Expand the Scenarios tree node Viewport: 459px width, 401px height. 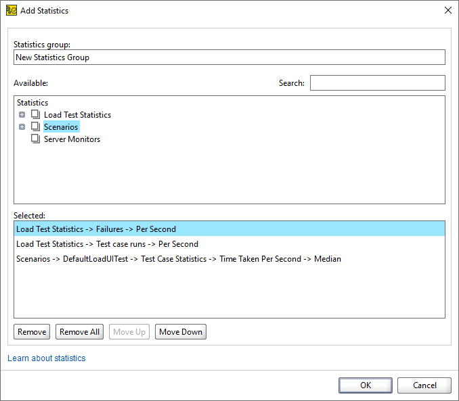pos(22,127)
